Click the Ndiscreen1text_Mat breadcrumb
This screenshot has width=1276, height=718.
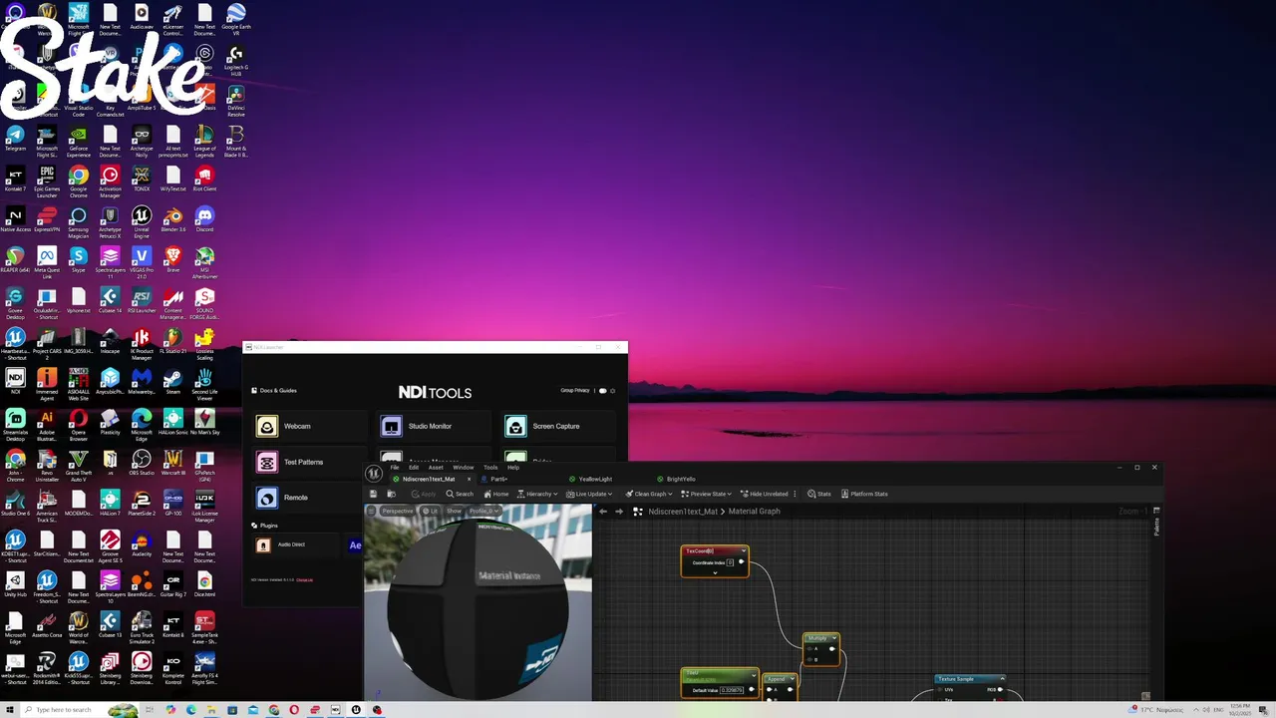683,512
